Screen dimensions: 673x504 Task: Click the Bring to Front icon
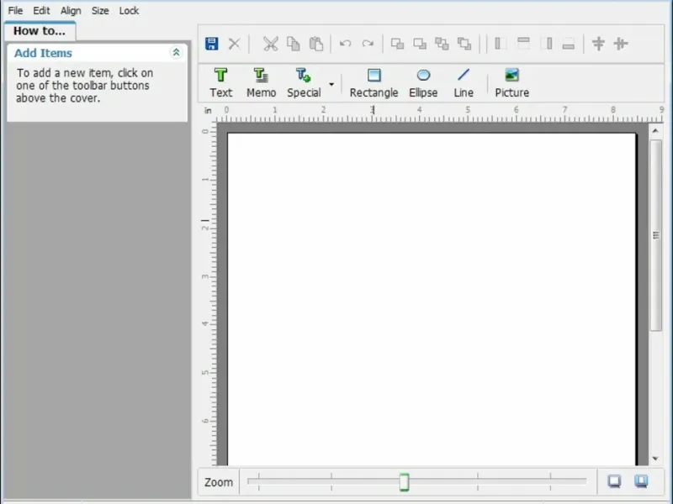(x=397, y=44)
